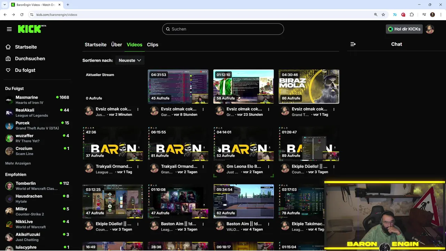Screen dimensions: 446x251
Task: Click Miiiru's avatar in the recommended list
Action: [9, 211]
